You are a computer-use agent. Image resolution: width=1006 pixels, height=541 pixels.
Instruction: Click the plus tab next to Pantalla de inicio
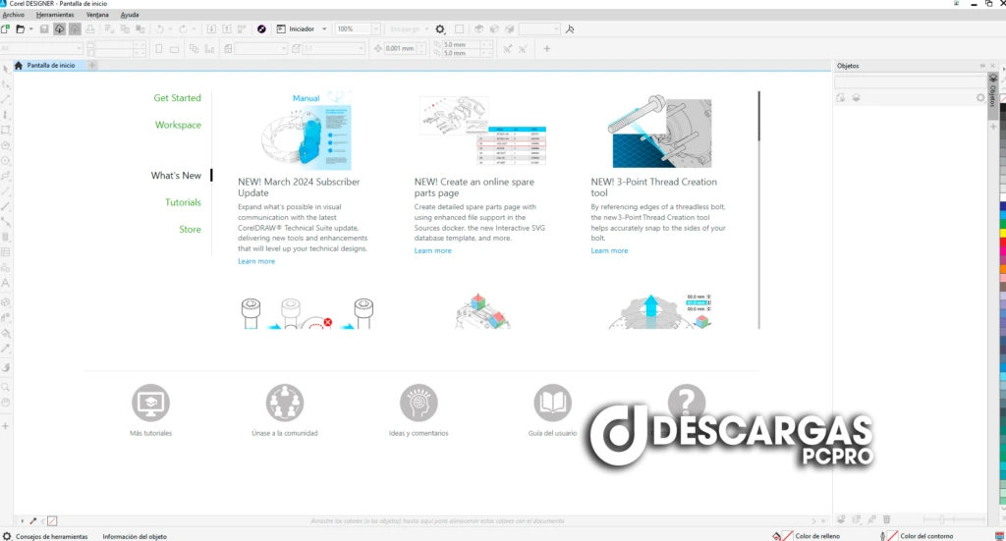[x=92, y=66]
